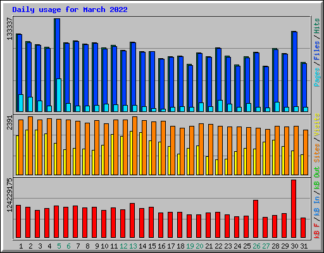Click the 'Daily usage for March 2022' title
Viewport: 324px width, 253px height.
pyautogui.click(x=70, y=9)
